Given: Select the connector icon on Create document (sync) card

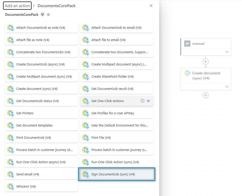Looking at the screenshot, I should click(187, 73).
